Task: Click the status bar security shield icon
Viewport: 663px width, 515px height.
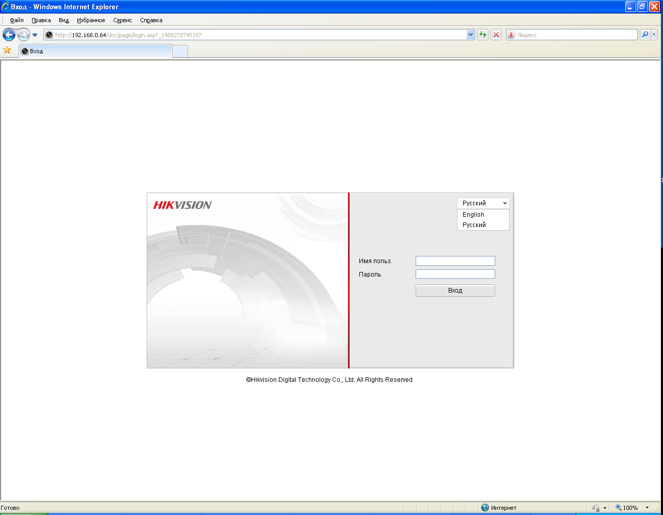Action: pyautogui.click(x=596, y=508)
